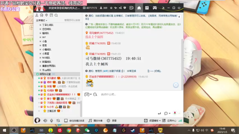The width and height of the screenshot is (239, 134).
Task: Open the 频道模板 channel template menu
Action: point(152,121)
